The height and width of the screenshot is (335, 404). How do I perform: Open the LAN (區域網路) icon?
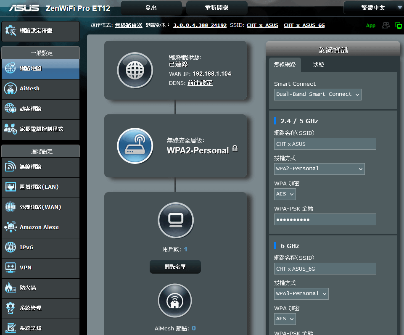(x=11, y=187)
